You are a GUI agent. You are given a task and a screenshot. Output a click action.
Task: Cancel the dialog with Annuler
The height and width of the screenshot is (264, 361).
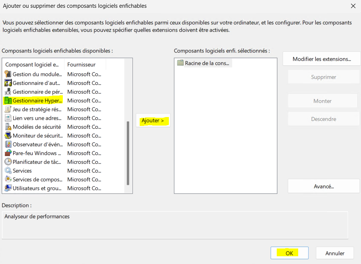click(334, 253)
